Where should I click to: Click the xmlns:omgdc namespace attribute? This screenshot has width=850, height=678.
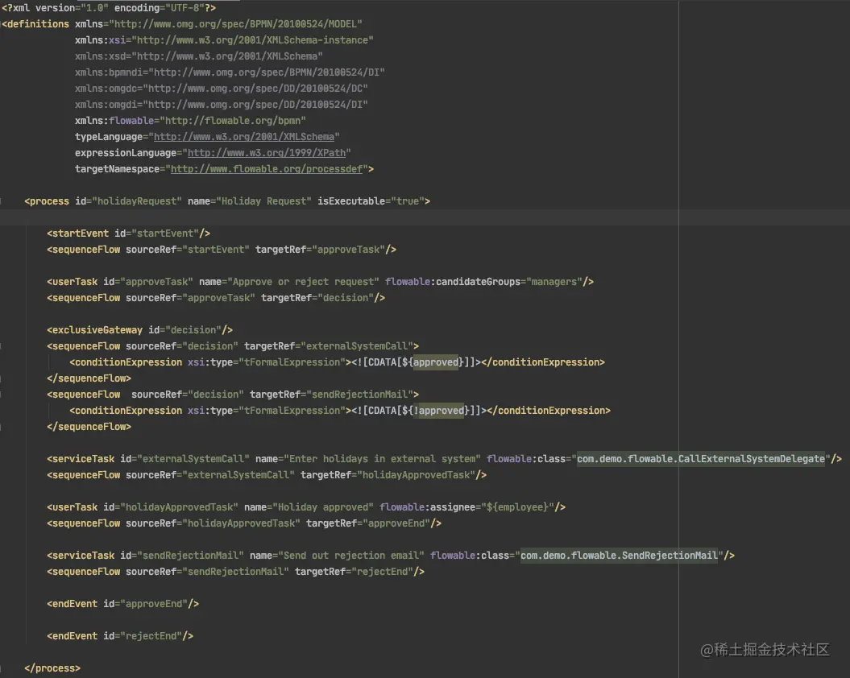click(222, 89)
